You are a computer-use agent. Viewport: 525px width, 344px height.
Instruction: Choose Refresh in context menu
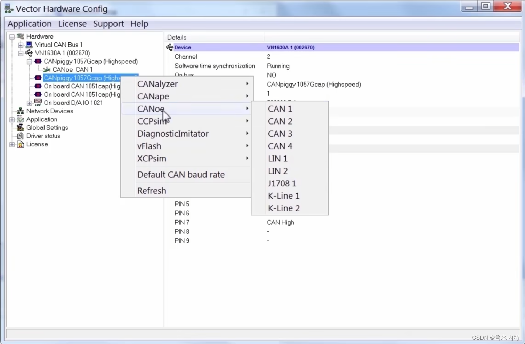coord(186,191)
